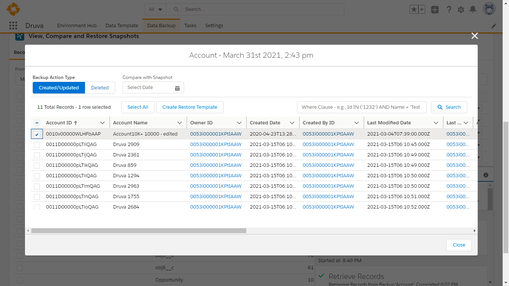Click the Search button in the modal
This screenshot has width=509, height=286.
[449, 107]
